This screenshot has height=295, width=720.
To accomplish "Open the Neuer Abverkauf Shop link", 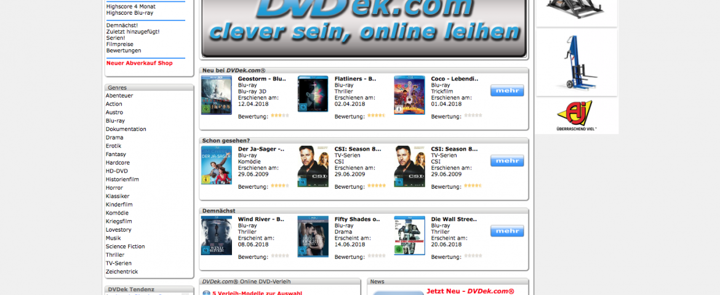I will 140,63.
